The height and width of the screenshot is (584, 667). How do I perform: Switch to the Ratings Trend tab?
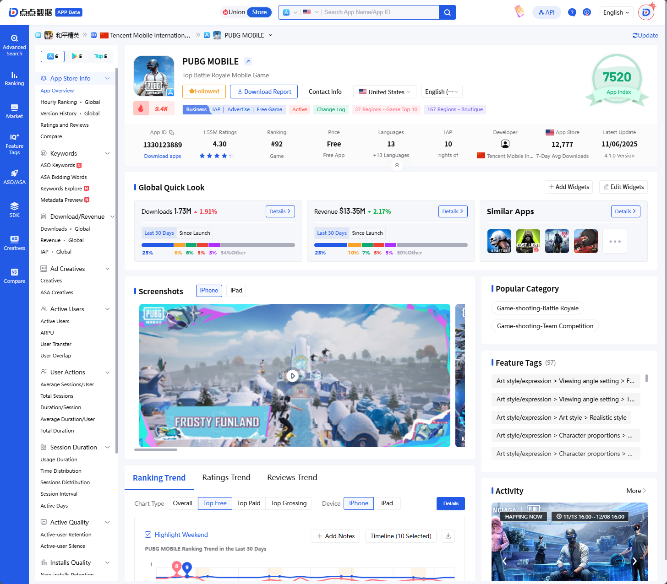226,477
